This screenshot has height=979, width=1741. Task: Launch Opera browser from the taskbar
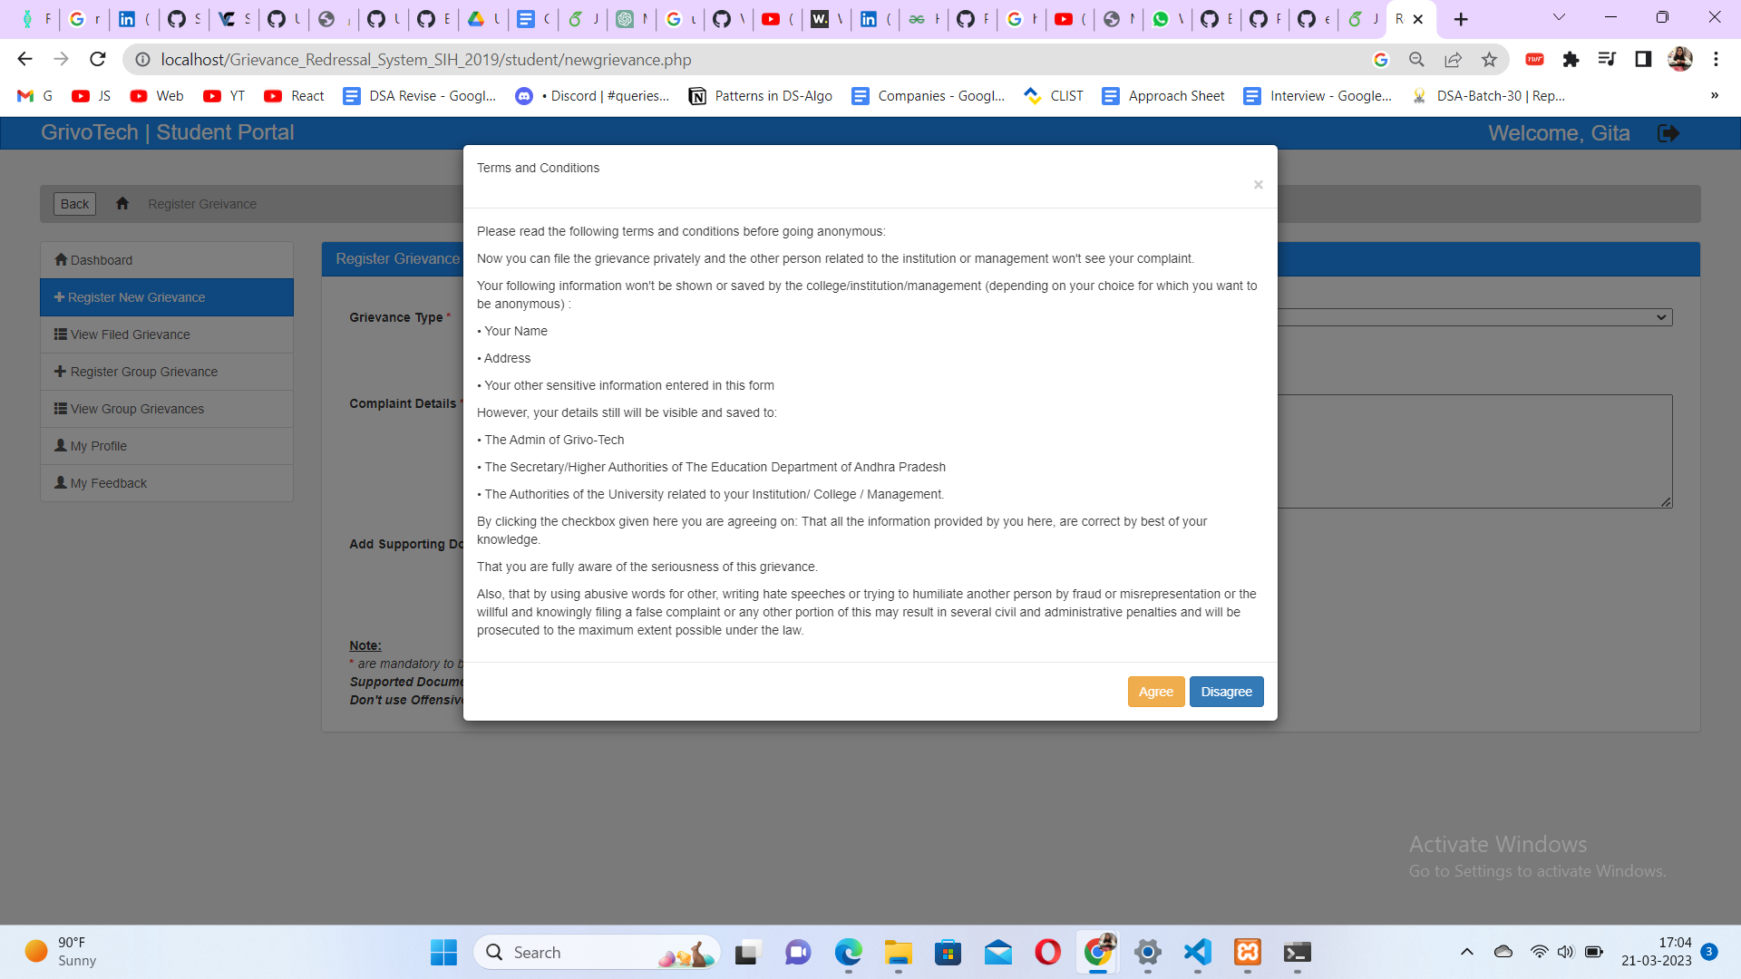[x=1047, y=953]
